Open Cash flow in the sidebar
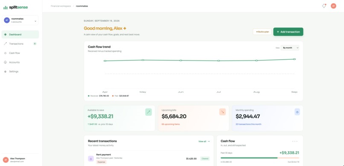 (20, 53)
